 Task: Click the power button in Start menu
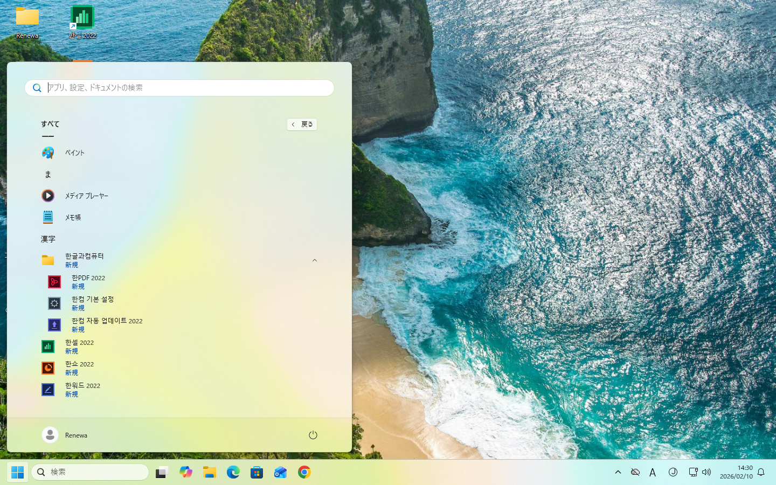pyautogui.click(x=313, y=435)
